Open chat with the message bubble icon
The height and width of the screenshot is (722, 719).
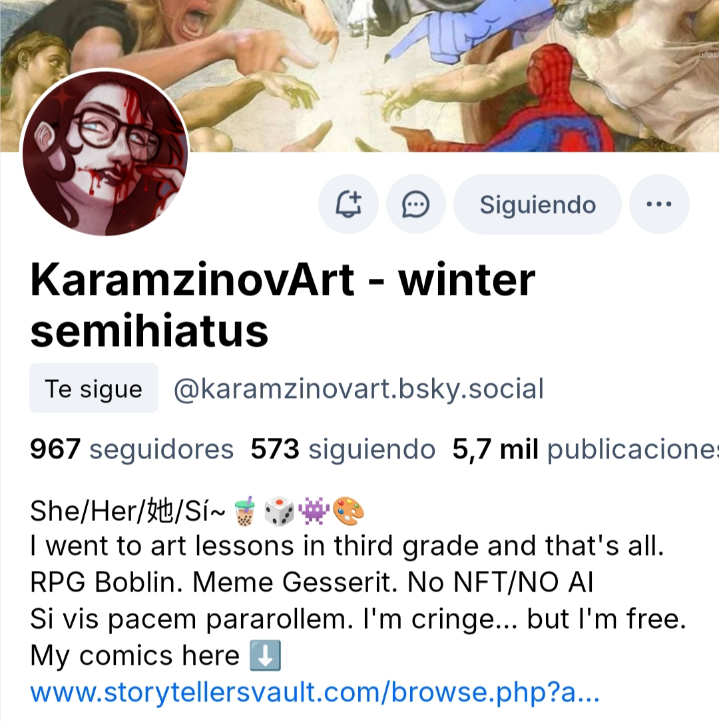pyautogui.click(x=415, y=204)
